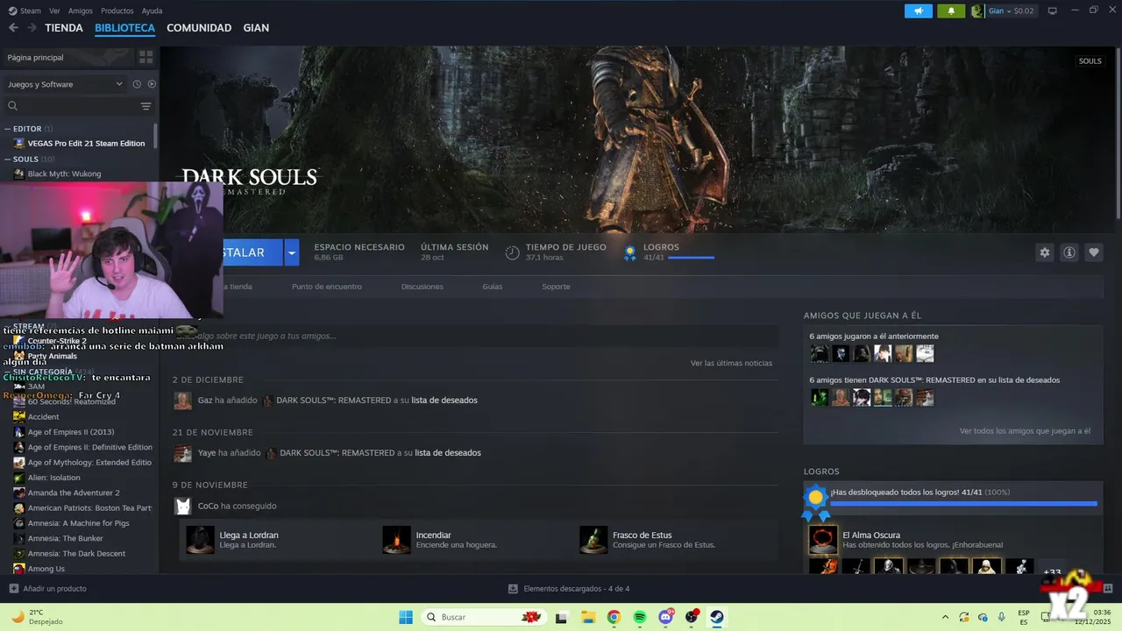The width and height of the screenshot is (1122, 631).
Task: Open CoCo's cat avatar
Action: coord(182,506)
